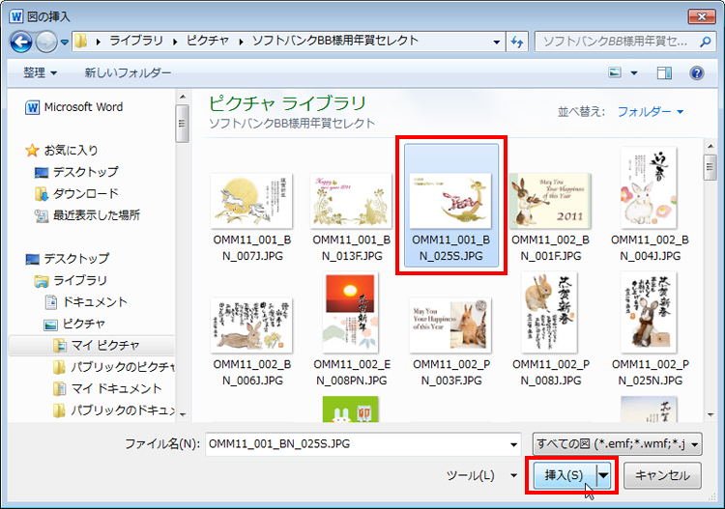The width and height of the screenshot is (725, 509).
Task: Open the 並べ替え フォルダー dropdown
Action: 651,112
